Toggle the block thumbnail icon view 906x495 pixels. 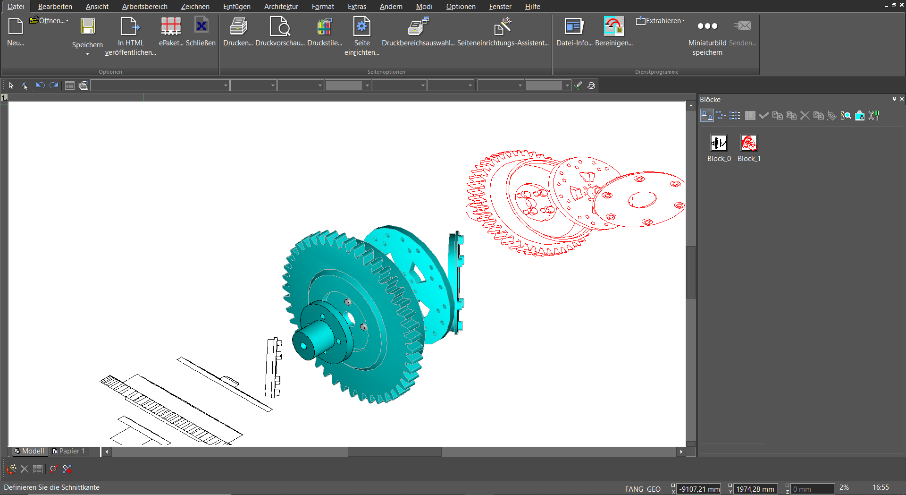click(706, 116)
